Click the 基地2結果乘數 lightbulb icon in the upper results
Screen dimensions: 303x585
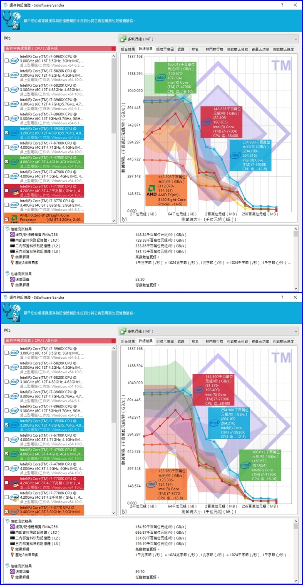pos(12,262)
